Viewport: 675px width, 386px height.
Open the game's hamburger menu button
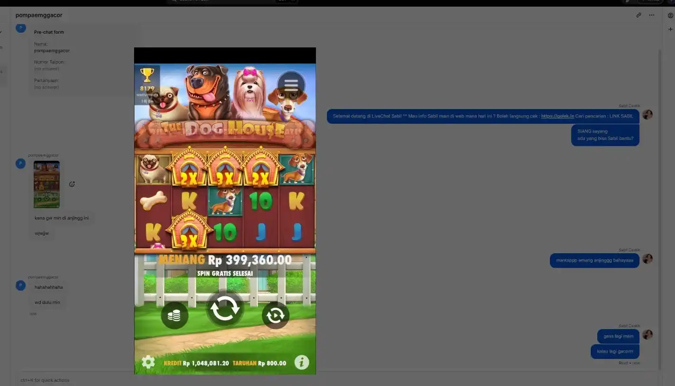pos(291,85)
